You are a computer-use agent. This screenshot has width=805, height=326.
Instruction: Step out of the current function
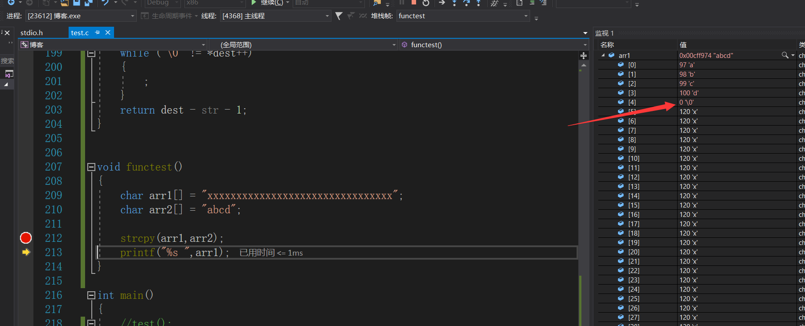[478, 3]
